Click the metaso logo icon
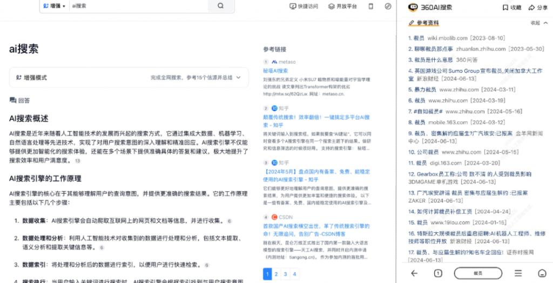553x283 pixels. (274, 62)
